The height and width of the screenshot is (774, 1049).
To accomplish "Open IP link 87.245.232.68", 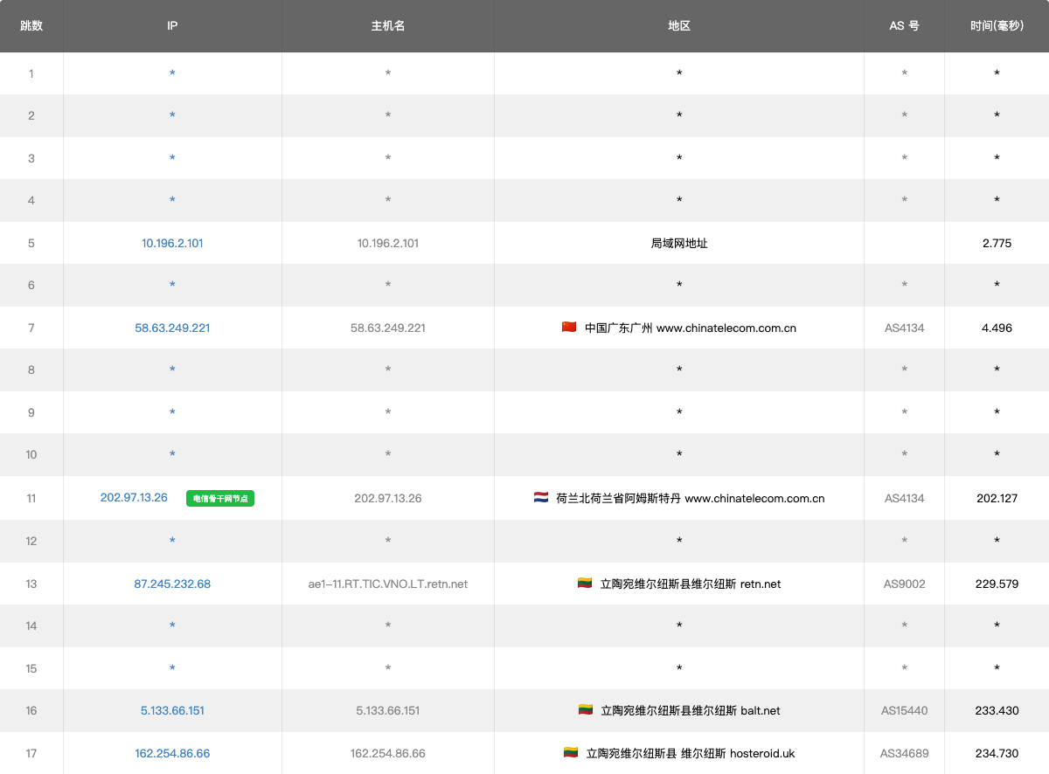I will click(172, 584).
